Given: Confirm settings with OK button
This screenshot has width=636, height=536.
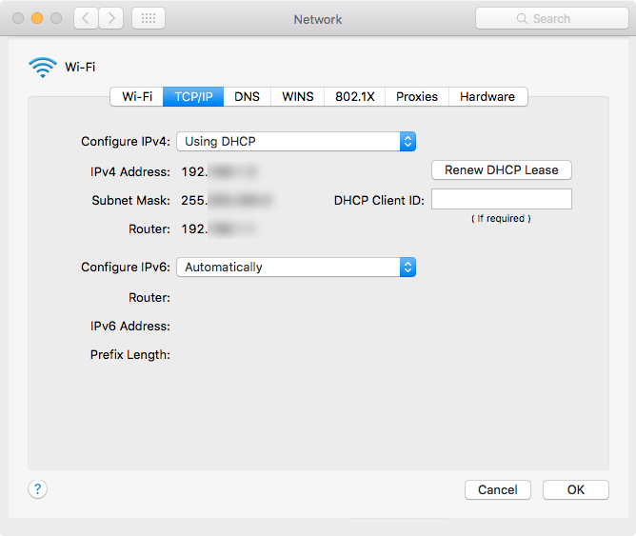Looking at the screenshot, I should (x=576, y=489).
